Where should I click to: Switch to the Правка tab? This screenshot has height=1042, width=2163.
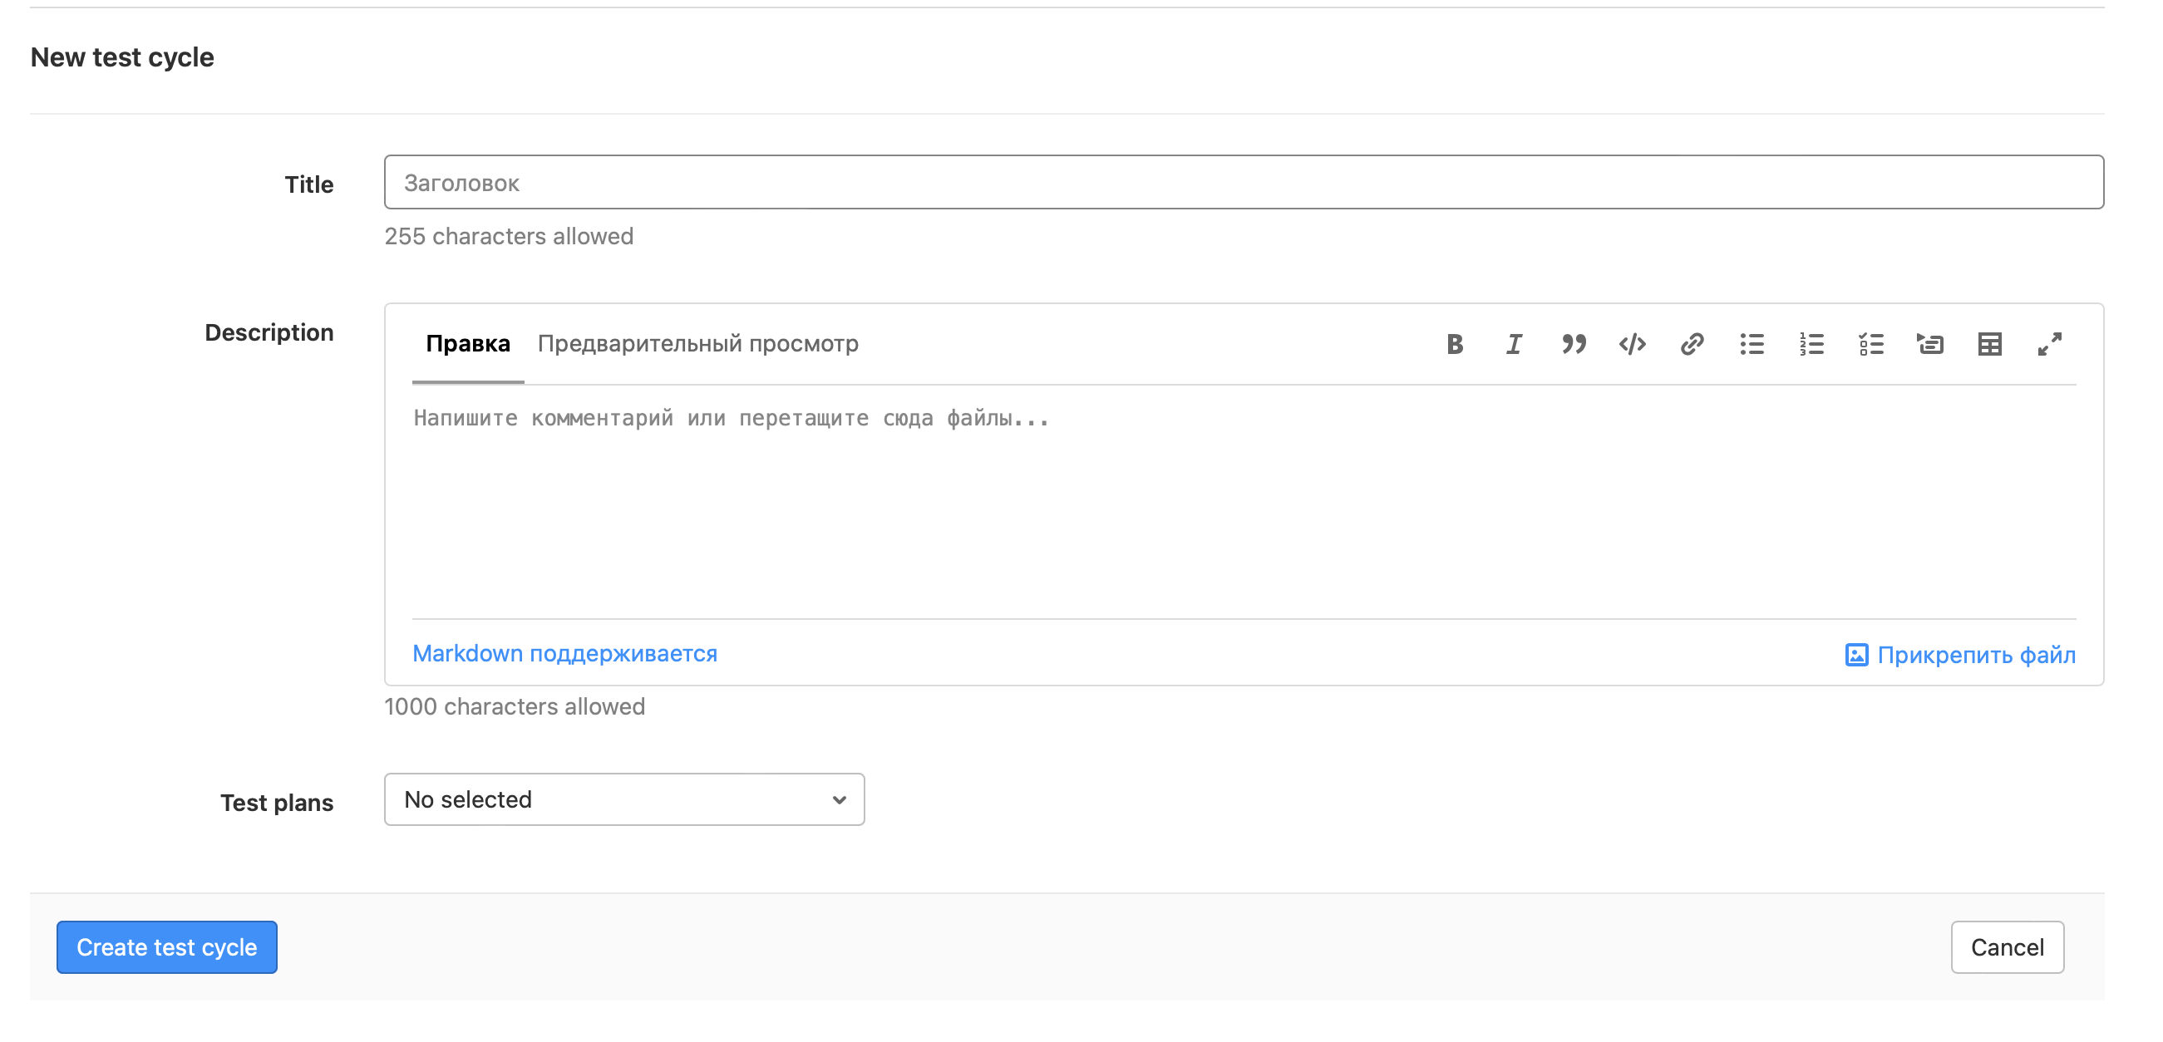point(468,344)
